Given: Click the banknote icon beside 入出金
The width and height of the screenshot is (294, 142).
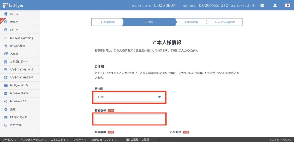Looking at the screenshot, I should 6,54.
